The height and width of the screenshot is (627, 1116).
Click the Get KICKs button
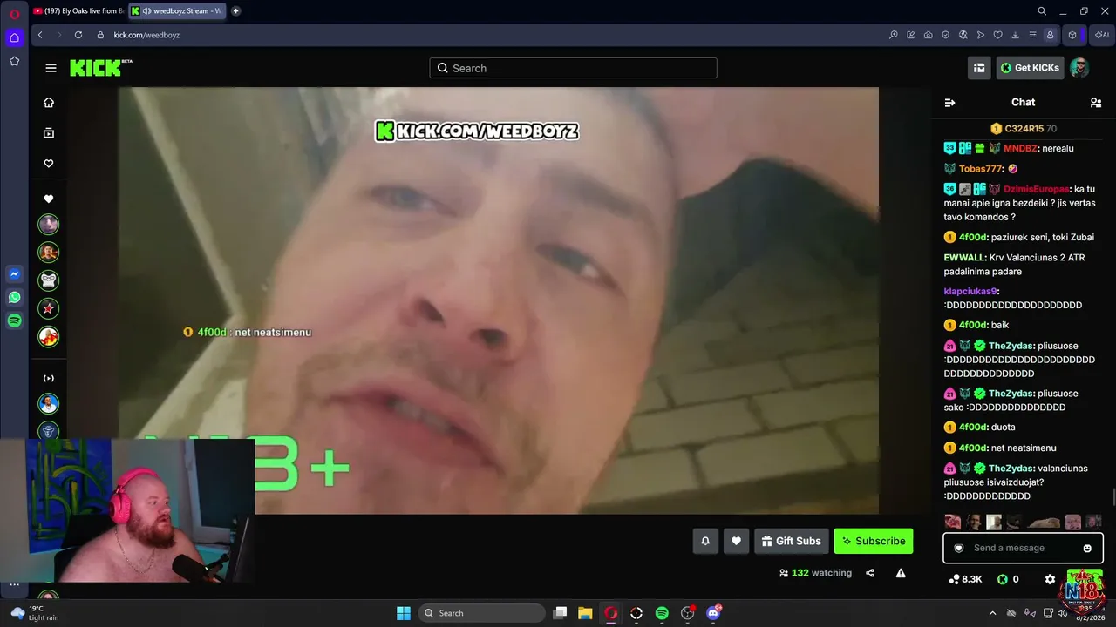click(x=1030, y=68)
